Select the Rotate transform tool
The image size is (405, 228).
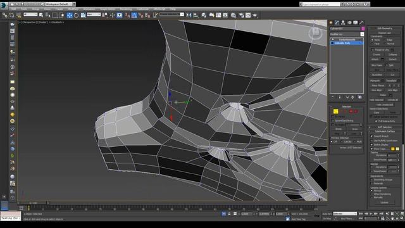[76, 15]
